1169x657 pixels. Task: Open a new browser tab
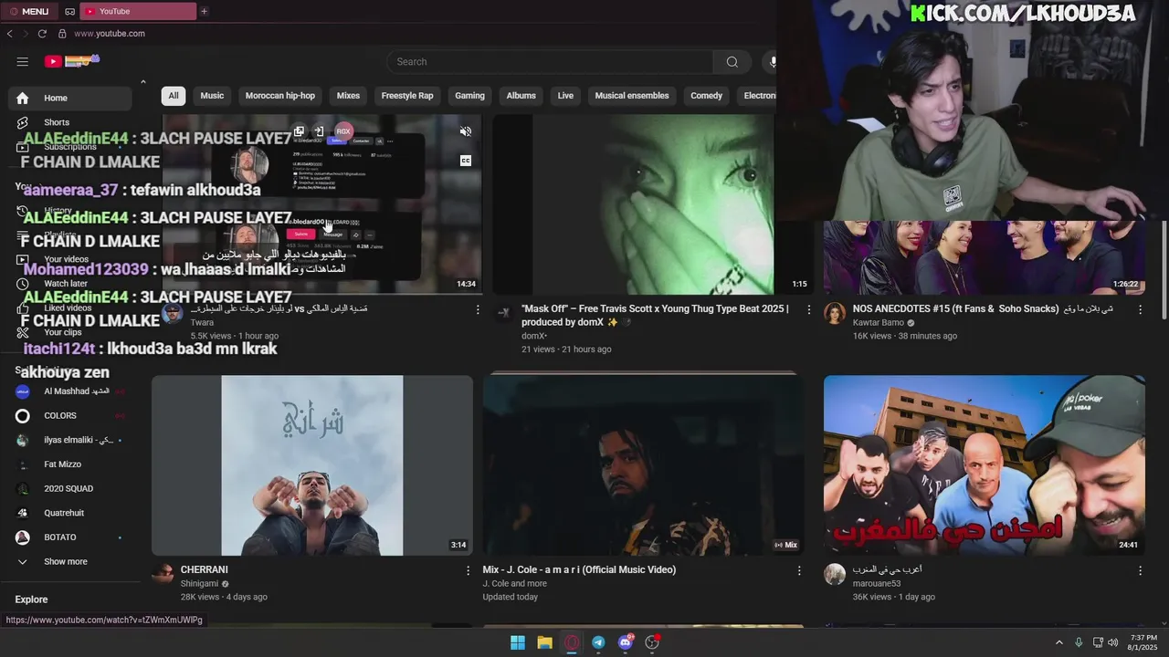204,11
